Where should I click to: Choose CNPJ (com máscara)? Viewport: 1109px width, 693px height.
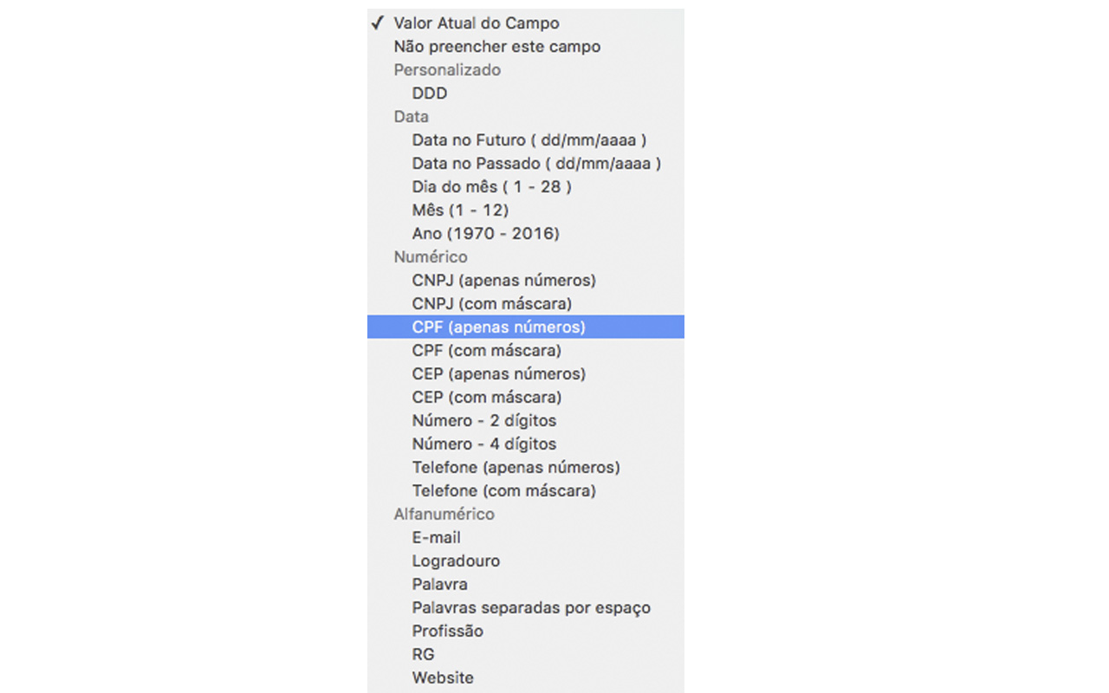(491, 304)
